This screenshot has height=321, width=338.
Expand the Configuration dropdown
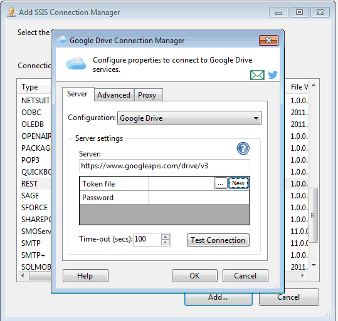click(189, 118)
